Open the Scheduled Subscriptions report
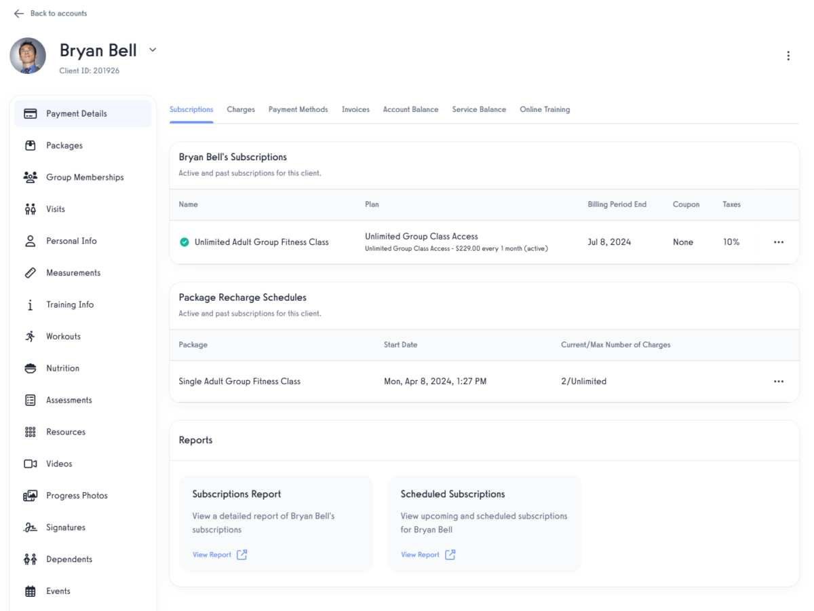This screenshot has height=611, width=814. pos(421,555)
